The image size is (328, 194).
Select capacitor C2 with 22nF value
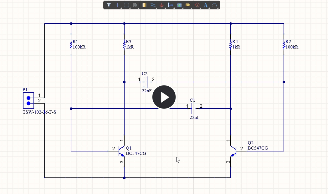pyautogui.click(x=146, y=82)
